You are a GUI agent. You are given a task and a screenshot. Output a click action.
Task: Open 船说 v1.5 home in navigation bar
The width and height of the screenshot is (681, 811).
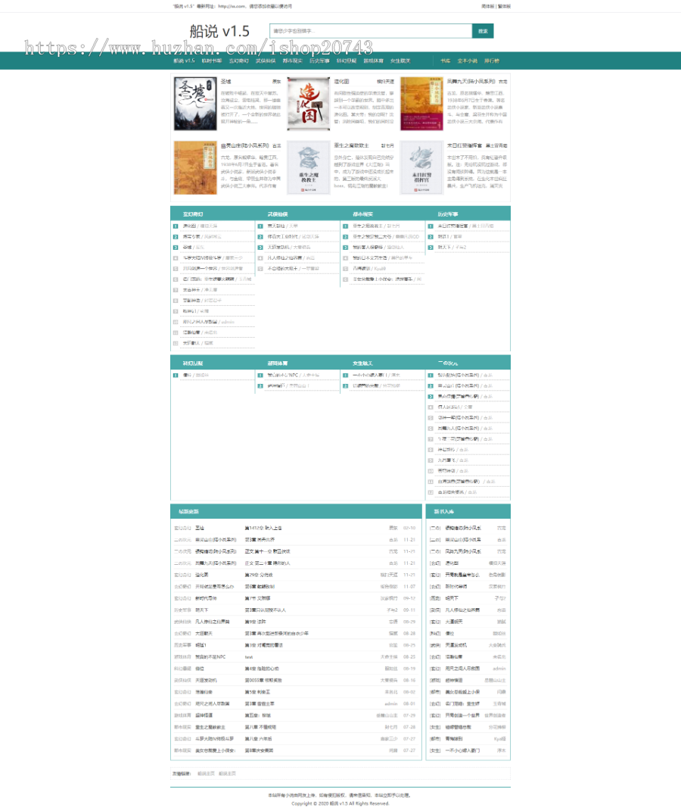184,61
